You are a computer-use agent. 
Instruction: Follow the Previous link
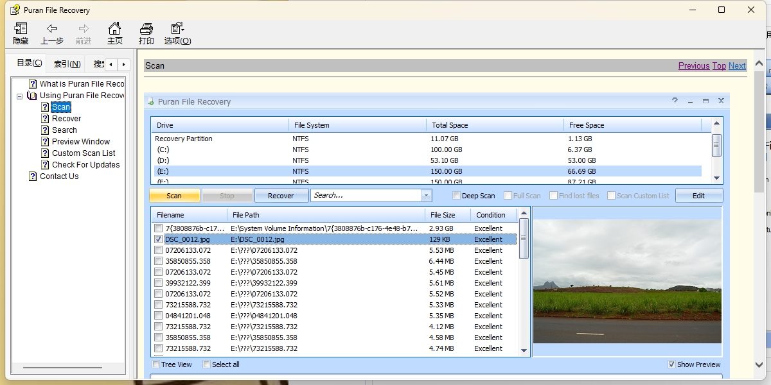694,65
